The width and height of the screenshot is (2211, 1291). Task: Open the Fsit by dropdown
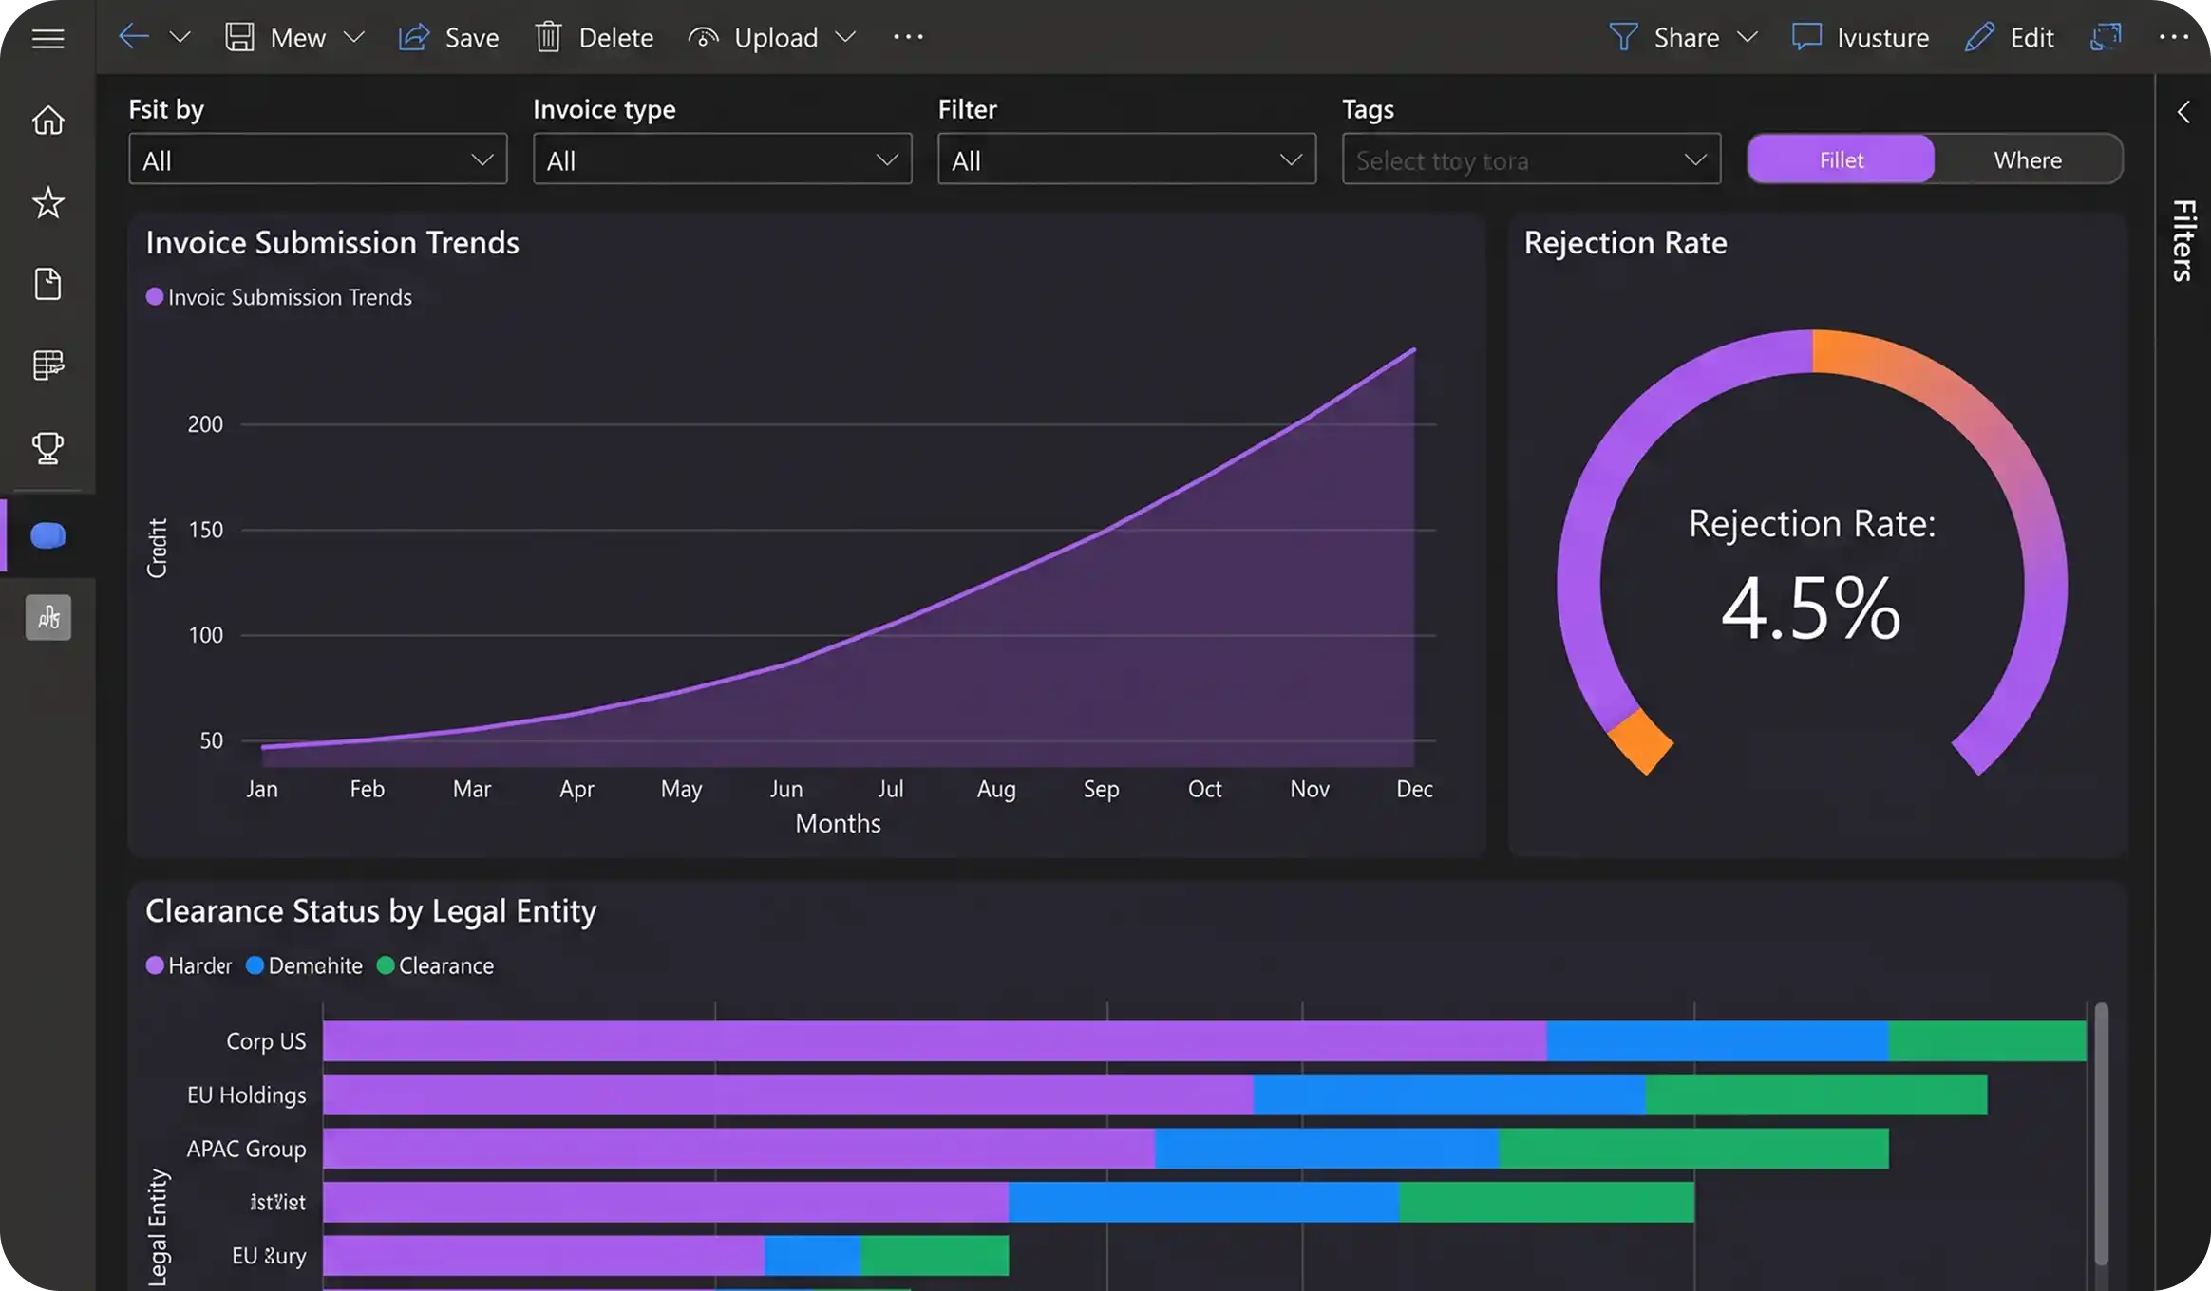(x=318, y=159)
